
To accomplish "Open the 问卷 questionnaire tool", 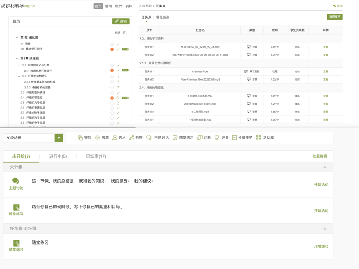I will point(200,137).
